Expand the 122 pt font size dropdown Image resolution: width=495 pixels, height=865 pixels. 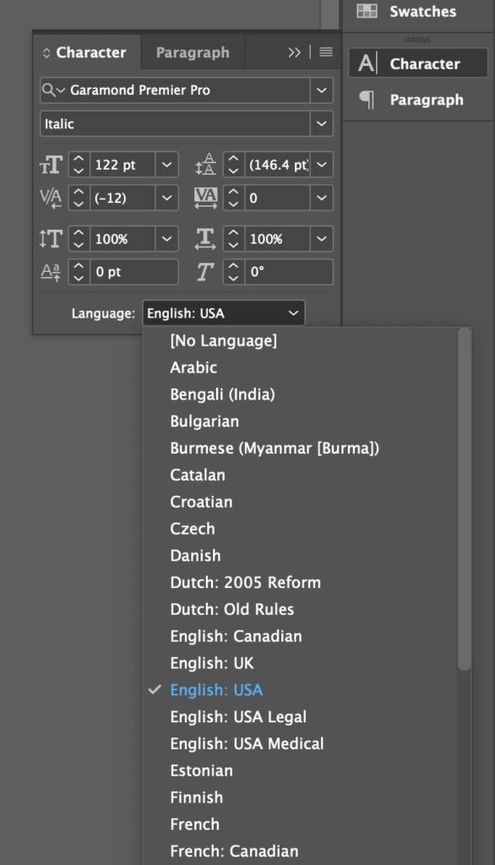(x=166, y=165)
